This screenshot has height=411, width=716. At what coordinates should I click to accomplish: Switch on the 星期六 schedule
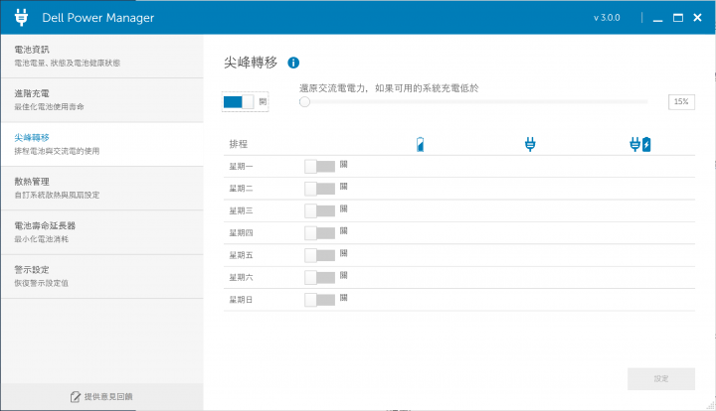click(319, 278)
